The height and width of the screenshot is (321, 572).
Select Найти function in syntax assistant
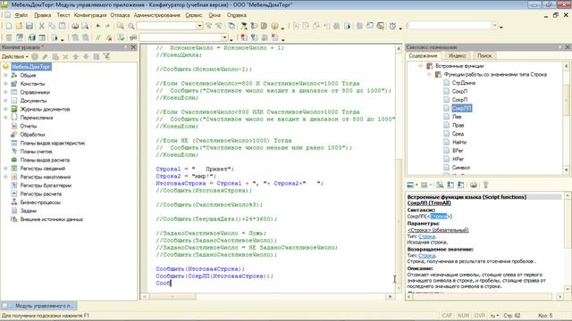point(459,142)
